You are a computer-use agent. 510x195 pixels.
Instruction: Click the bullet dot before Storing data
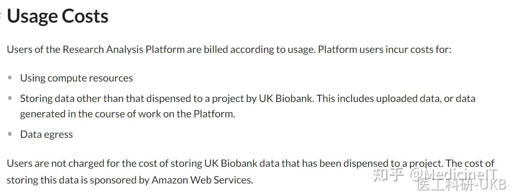pos(10,99)
